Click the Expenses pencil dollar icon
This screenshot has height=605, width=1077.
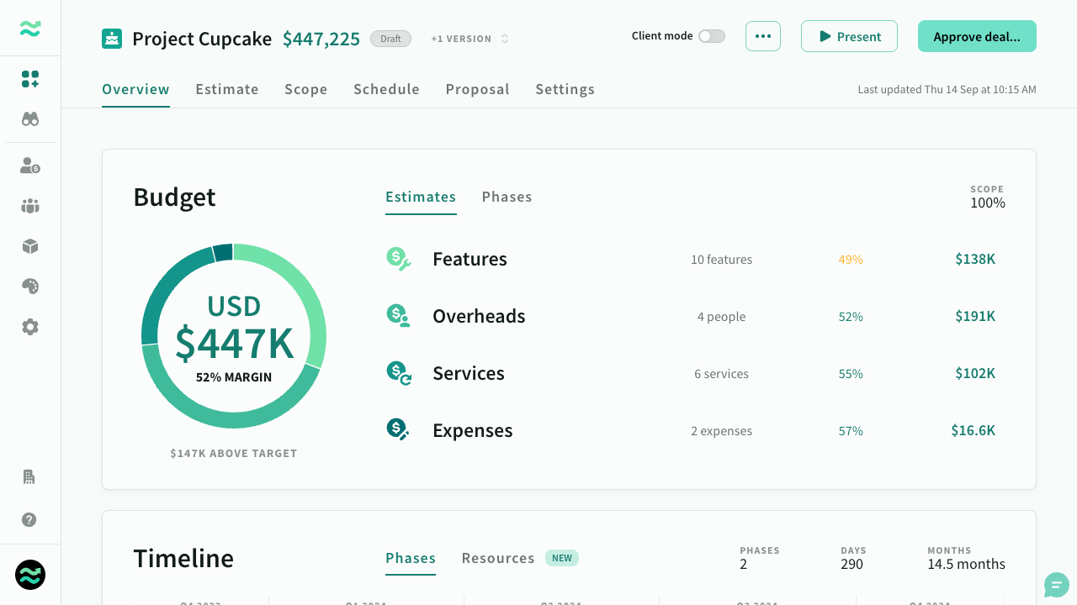point(399,430)
